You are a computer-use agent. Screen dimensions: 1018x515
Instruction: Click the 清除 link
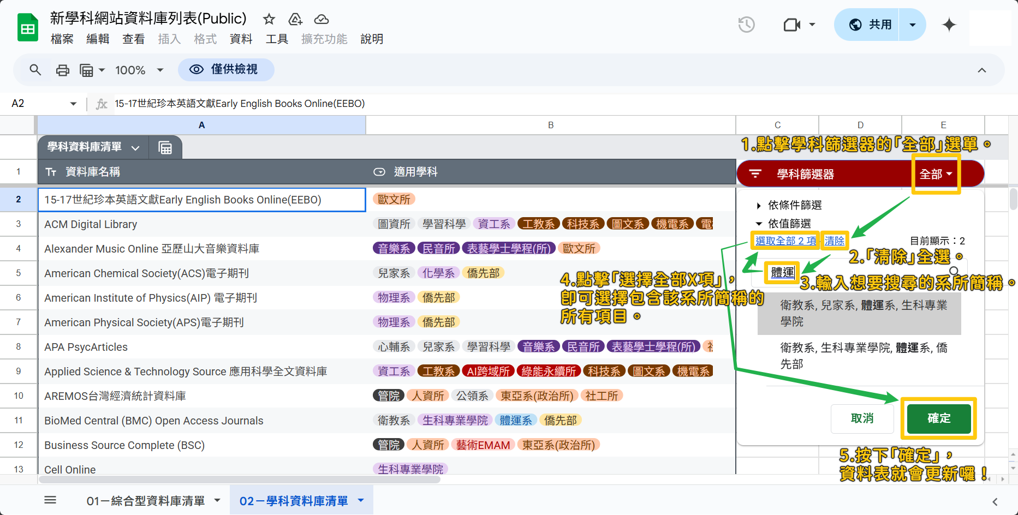[x=834, y=241]
